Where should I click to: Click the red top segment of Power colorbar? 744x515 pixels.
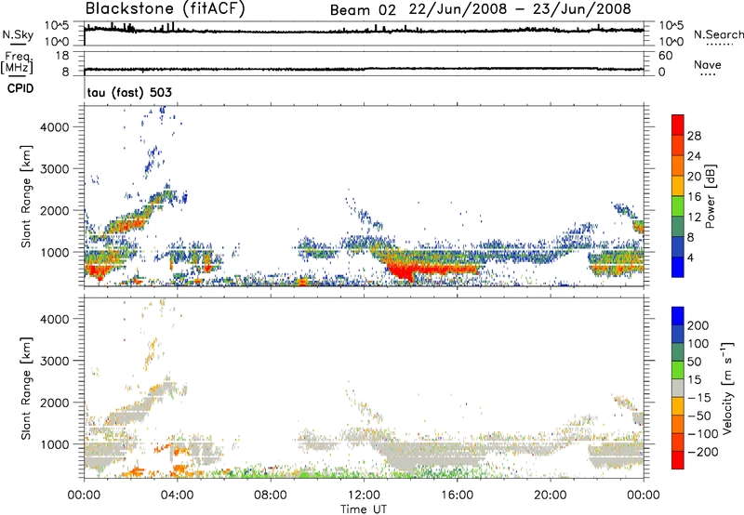click(x=678, y=125)
